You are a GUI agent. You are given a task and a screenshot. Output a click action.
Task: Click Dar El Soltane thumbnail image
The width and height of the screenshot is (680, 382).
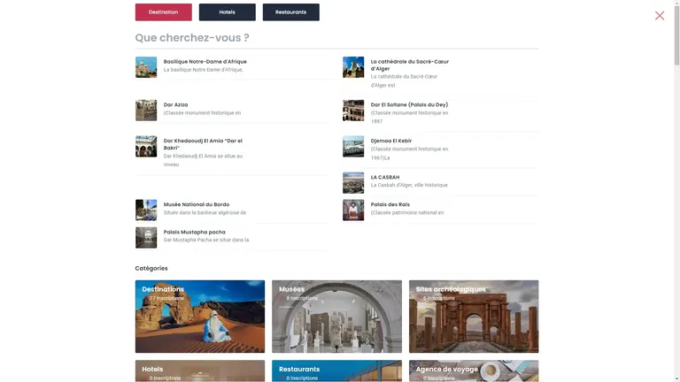coord(353,110)
